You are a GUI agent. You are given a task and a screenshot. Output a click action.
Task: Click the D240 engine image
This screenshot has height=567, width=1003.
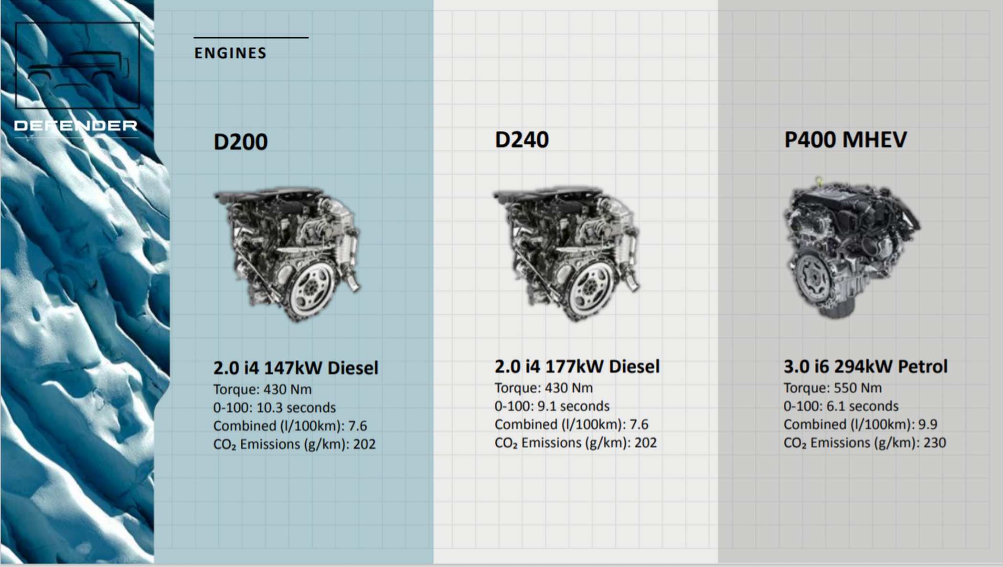point(567,253)
